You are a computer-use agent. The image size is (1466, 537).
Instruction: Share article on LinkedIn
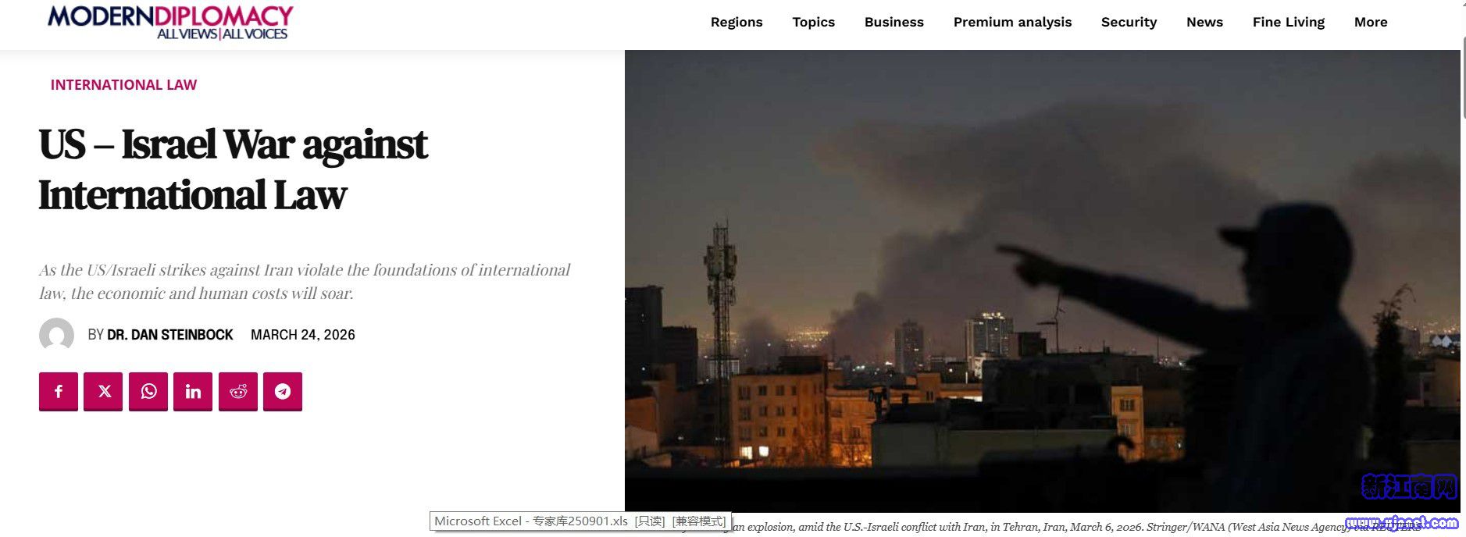click(193, 391)
